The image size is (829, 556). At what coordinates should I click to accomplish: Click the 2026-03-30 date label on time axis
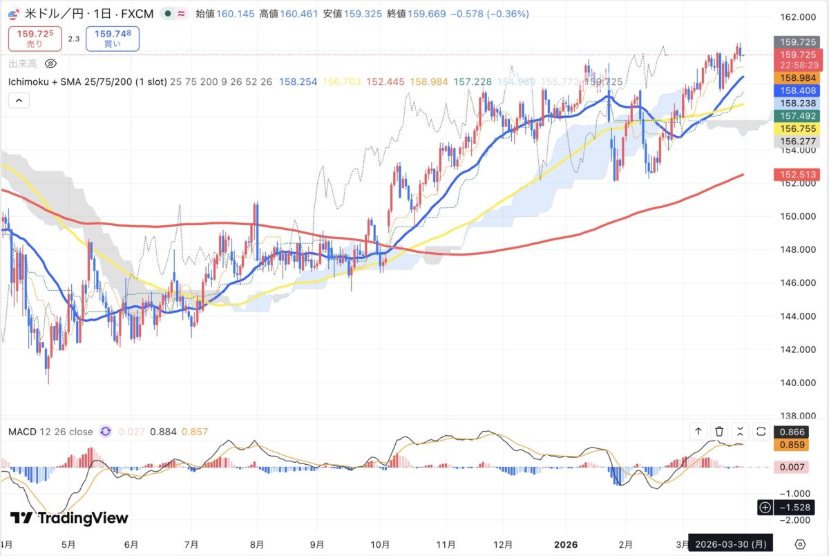732,543
